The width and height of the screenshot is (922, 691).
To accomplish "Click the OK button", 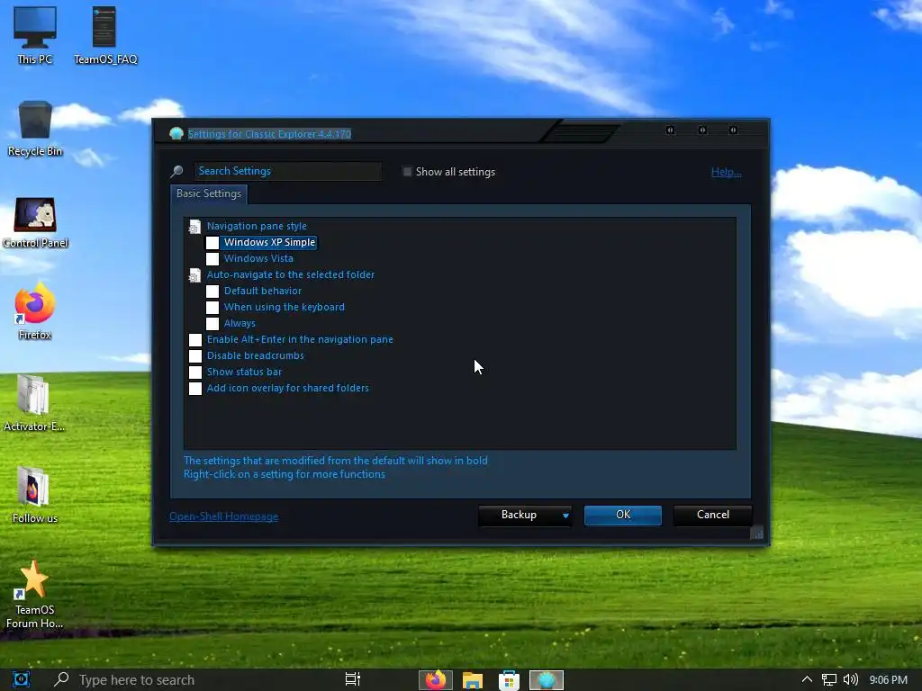I will click(623, 515).
